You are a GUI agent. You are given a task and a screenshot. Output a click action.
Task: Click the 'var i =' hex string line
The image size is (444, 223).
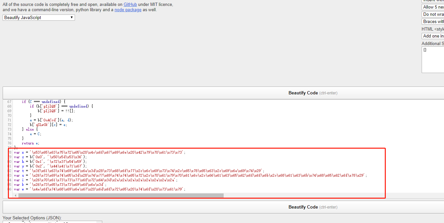(96, 180)
